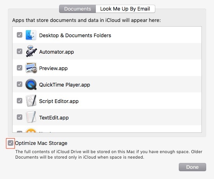
Task: Select the Automator.app row label
Action: (56, 52)
